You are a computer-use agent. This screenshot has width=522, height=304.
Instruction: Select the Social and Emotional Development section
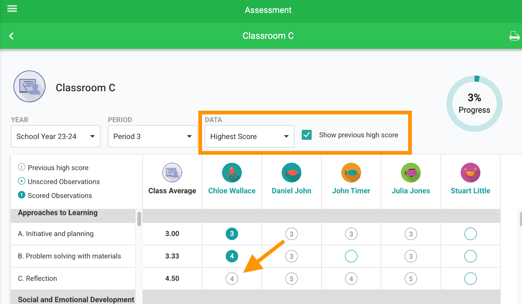[x=76, y=299]
